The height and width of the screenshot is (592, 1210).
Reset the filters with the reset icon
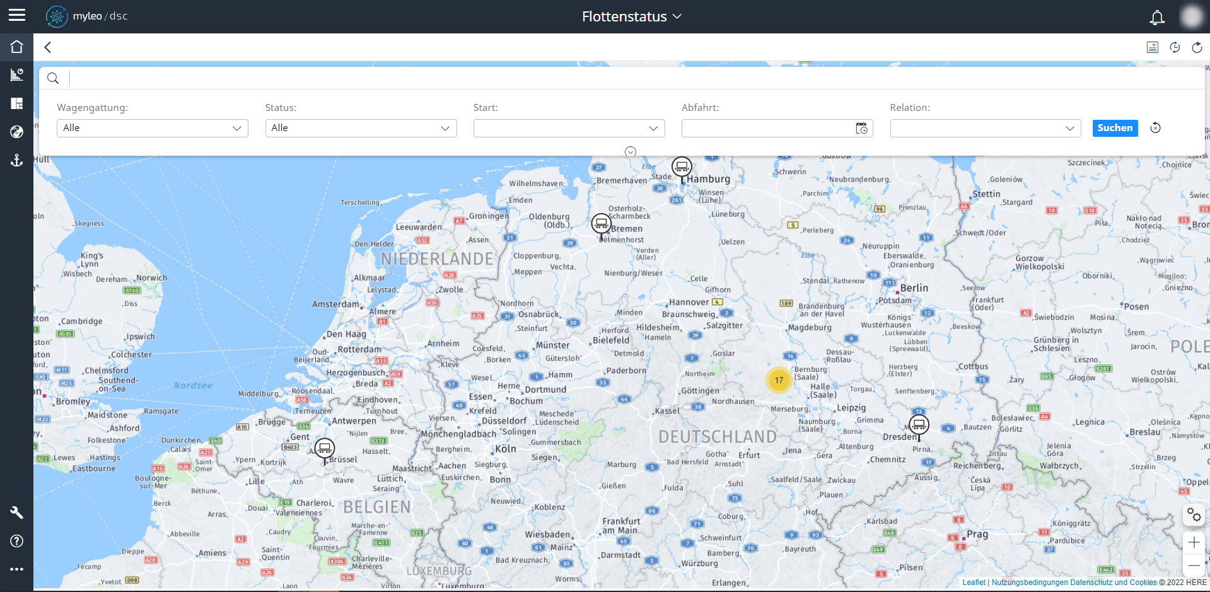[x=1155, y=128]
